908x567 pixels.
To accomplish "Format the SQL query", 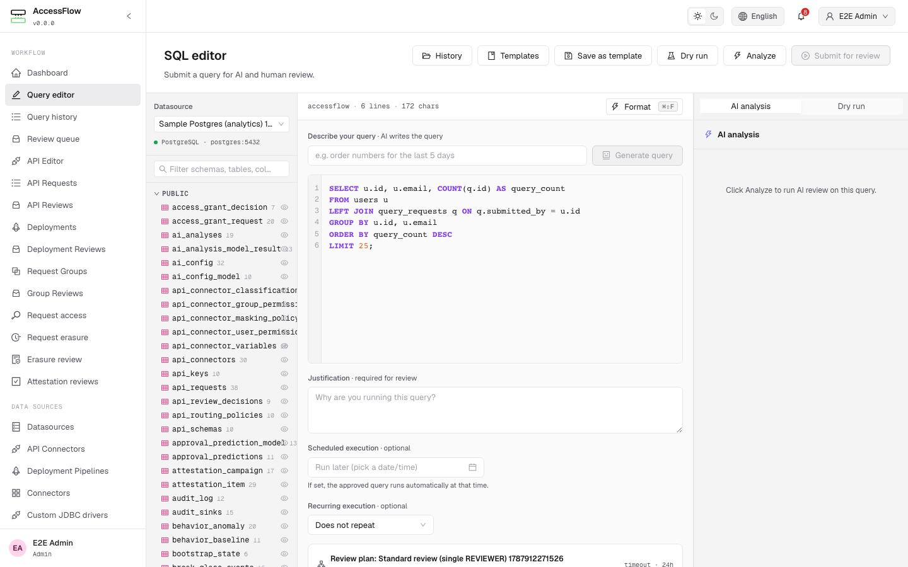I will (644, 106).
